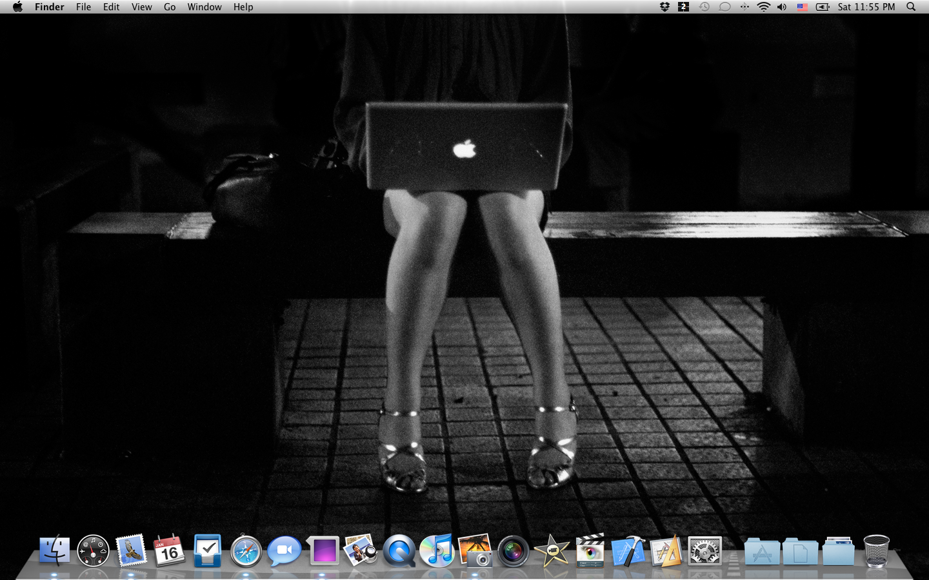Open the Window menu
The height and width of the screenshot is (580, 929).
pyautogui.click(x=205, y=6)
